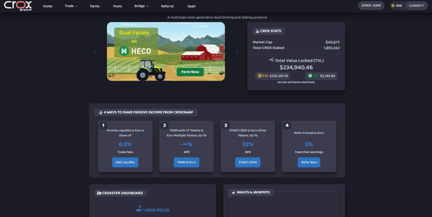Viewport: 432px width, 217px height.
Task: Click the total TVL amount $234,940.46
Action: tap(296, 67)
